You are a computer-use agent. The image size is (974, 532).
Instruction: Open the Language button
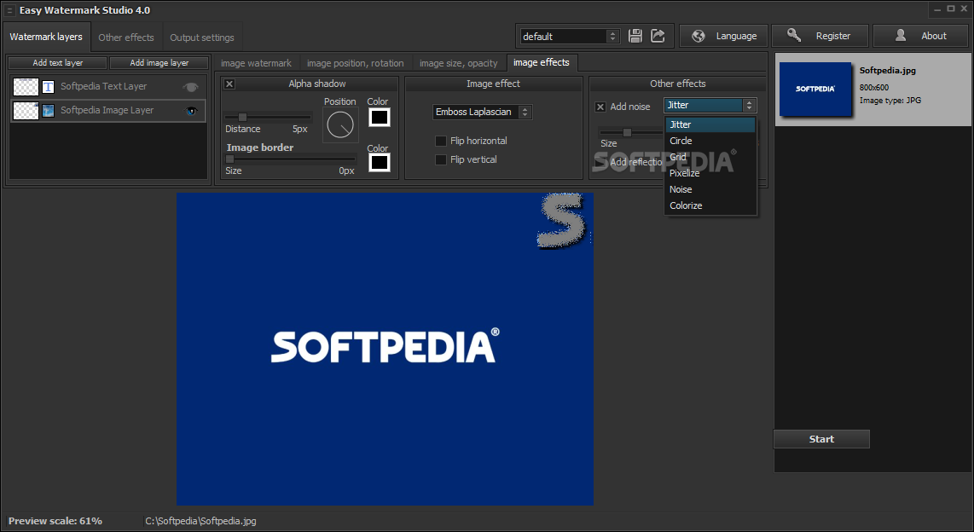723,36
